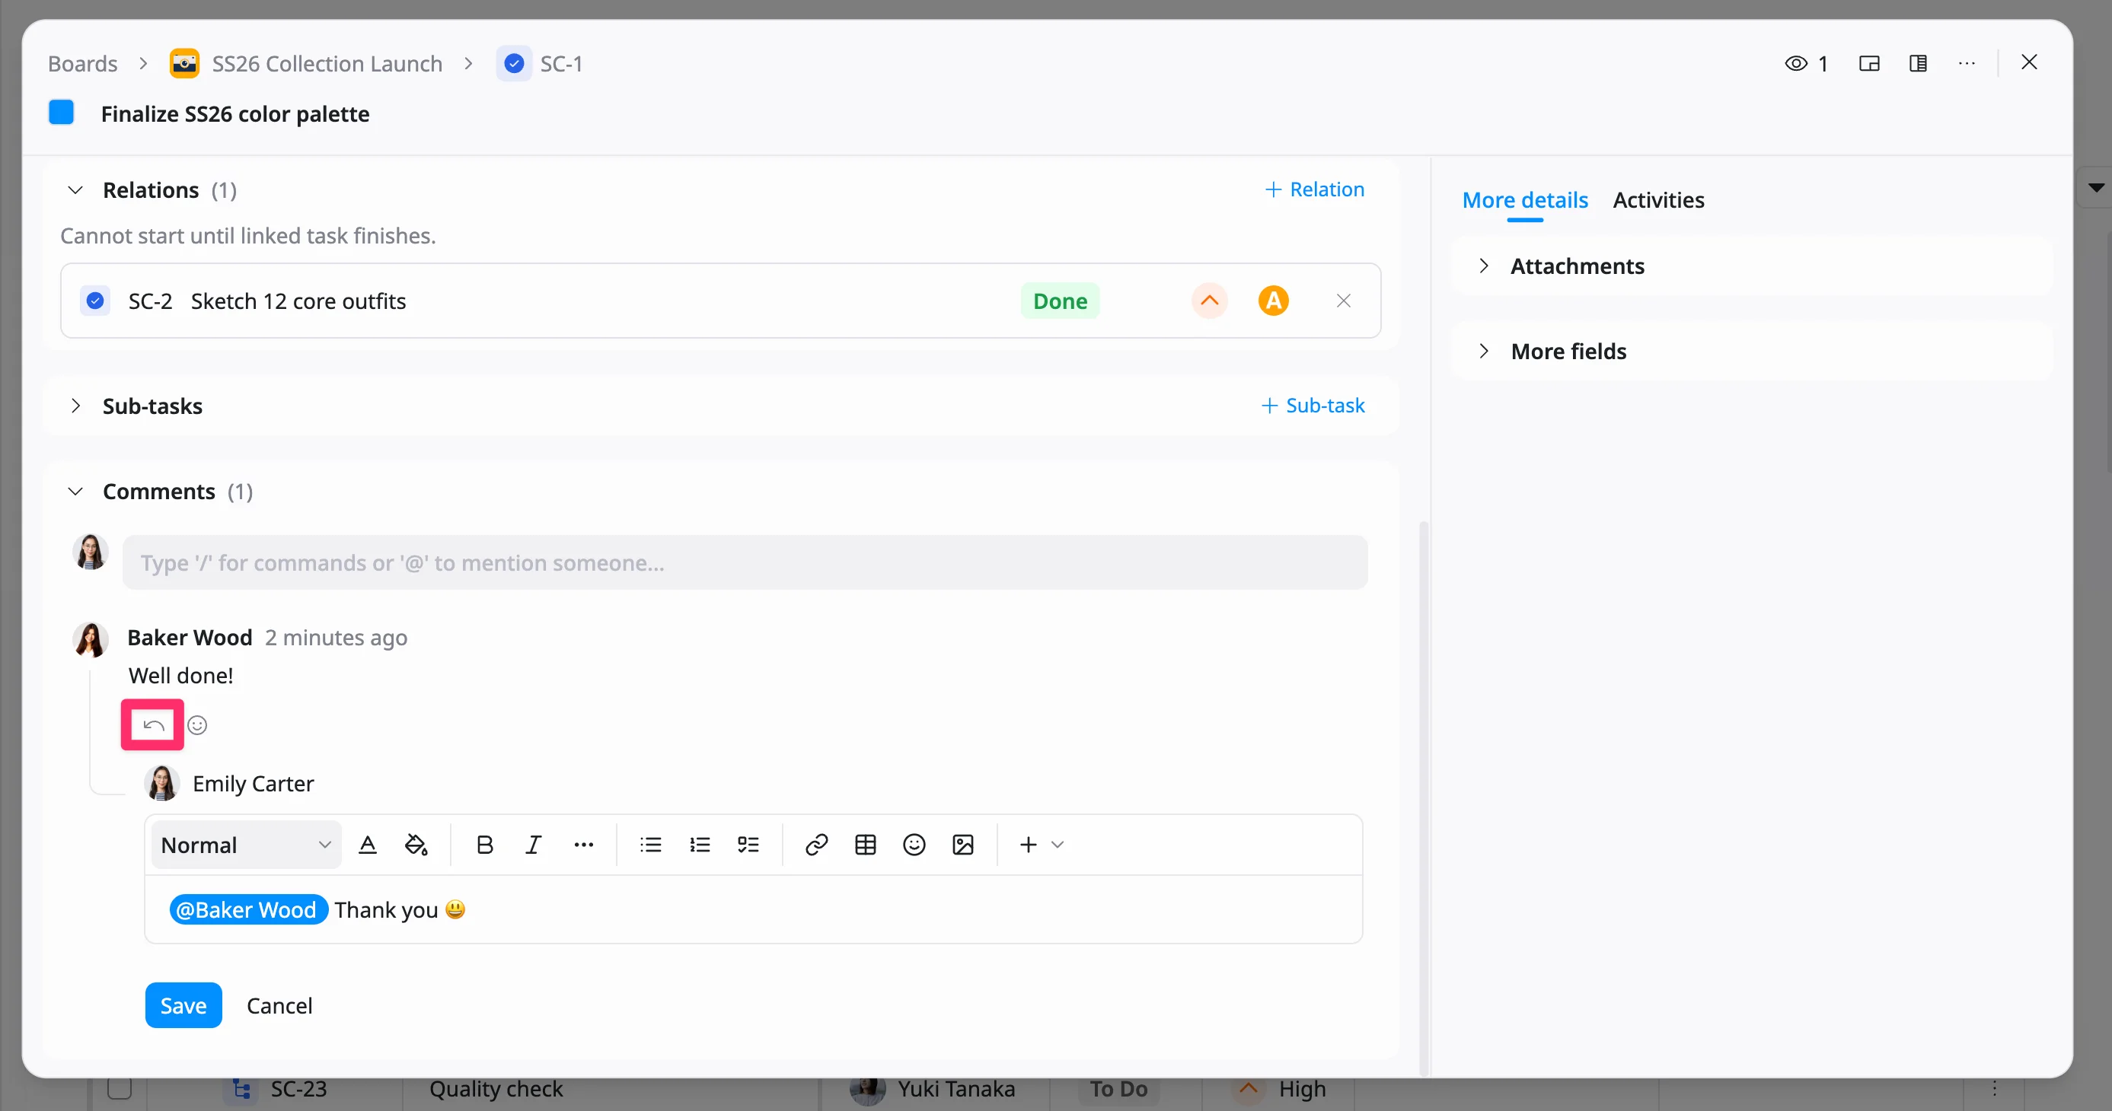The image size is (2112, 1111).
Task: Open row menu for SC-23 in background
Action: pyautogui.click(x=1995, y=1088)
